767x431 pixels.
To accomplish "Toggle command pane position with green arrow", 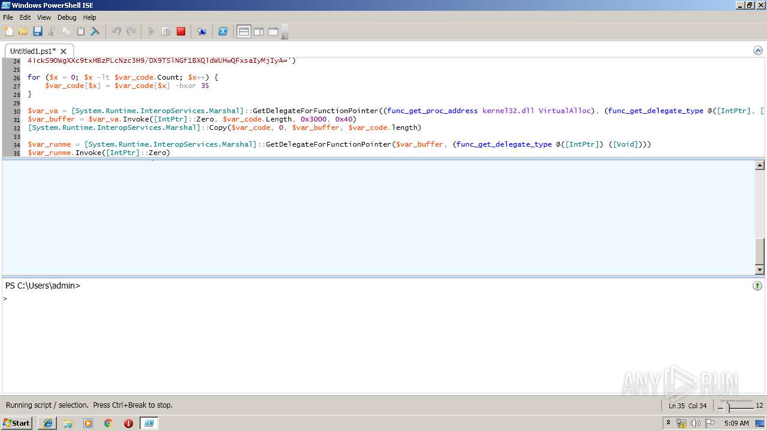I will point(757,286).
